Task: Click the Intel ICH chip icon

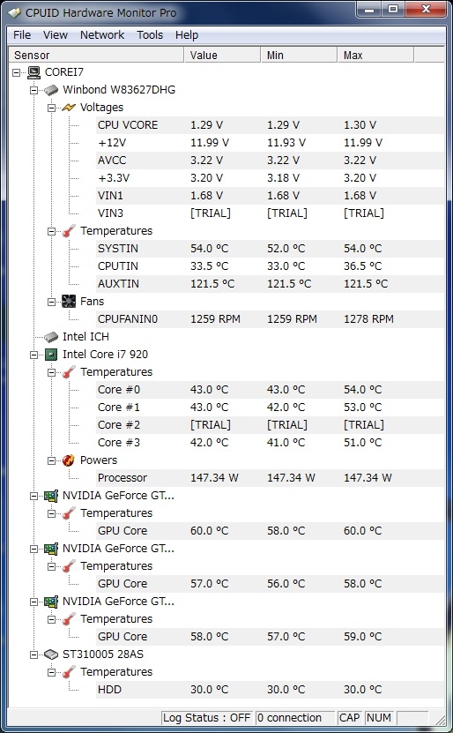Action: tap(51, 337)
